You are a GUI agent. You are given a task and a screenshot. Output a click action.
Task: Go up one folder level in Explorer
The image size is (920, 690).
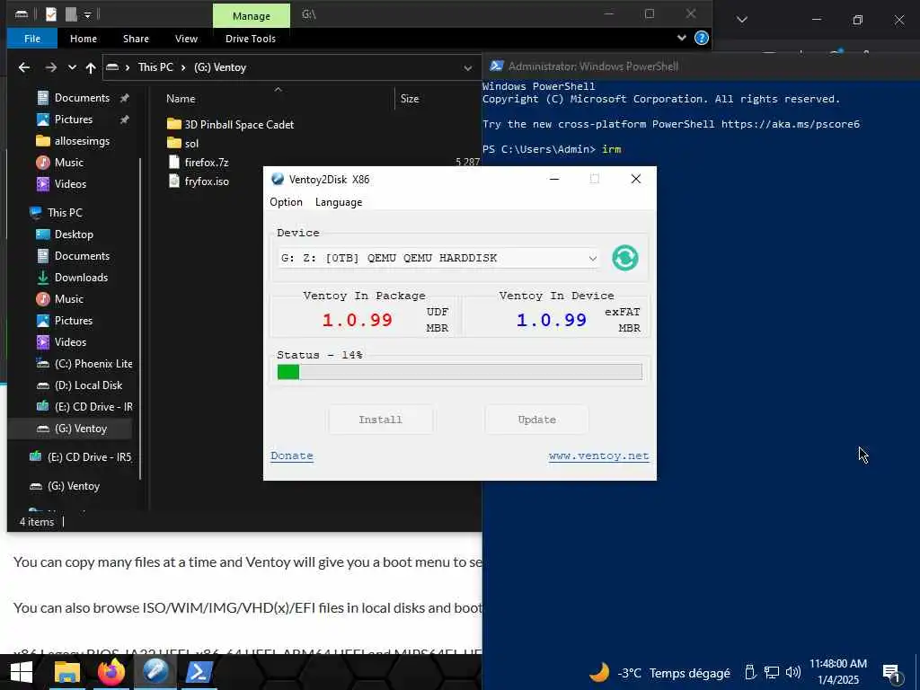[91, 67]
